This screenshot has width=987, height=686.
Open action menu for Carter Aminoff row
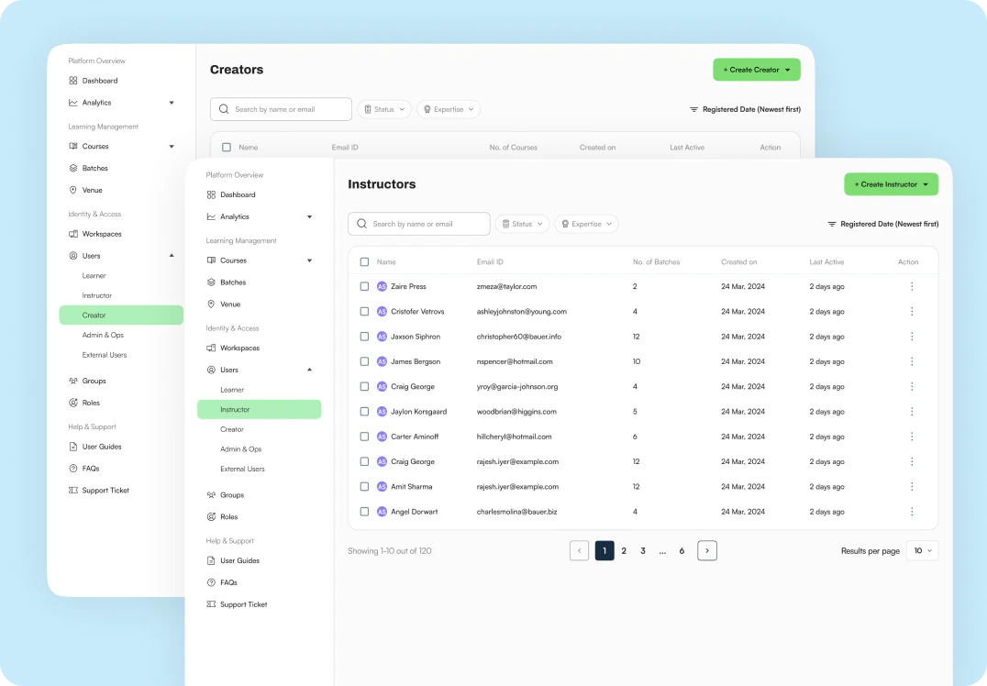(x=912, y=437)
